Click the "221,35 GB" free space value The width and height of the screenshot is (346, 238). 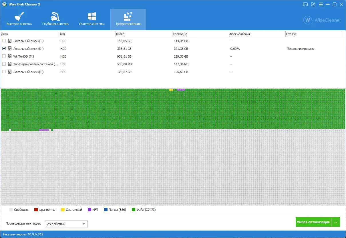pos(181,49)
